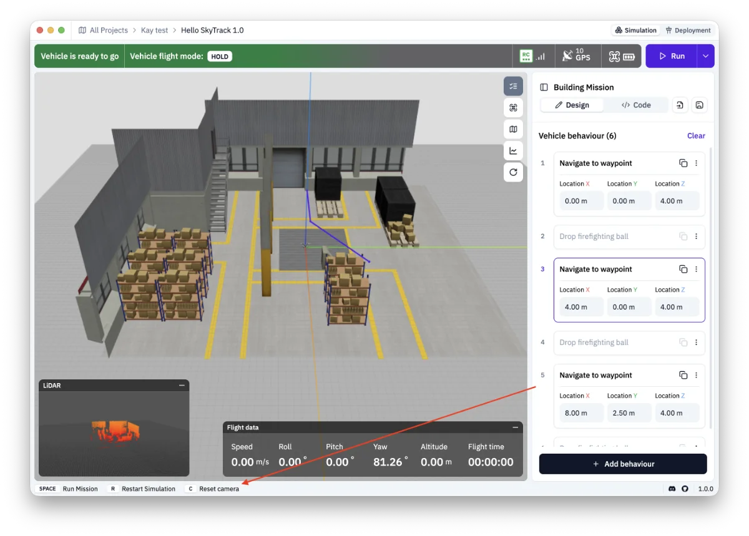The width and height of the screenshot is (749, 536).
Task: Click Yaw value 81.26°
Action: 391,462
